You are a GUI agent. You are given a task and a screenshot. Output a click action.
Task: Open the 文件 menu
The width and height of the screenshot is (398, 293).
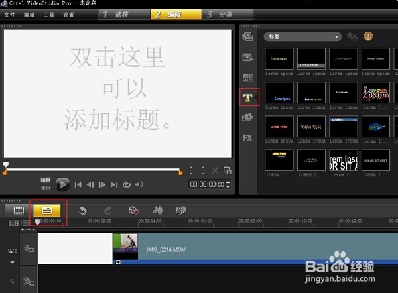tap(10, 15)
